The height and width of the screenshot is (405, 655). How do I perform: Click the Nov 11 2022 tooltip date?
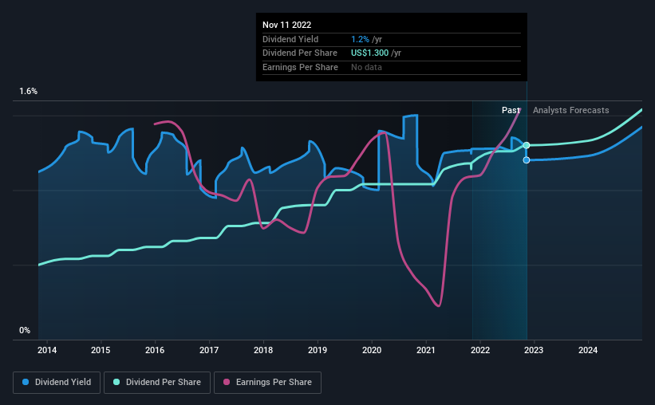[286, 25]
